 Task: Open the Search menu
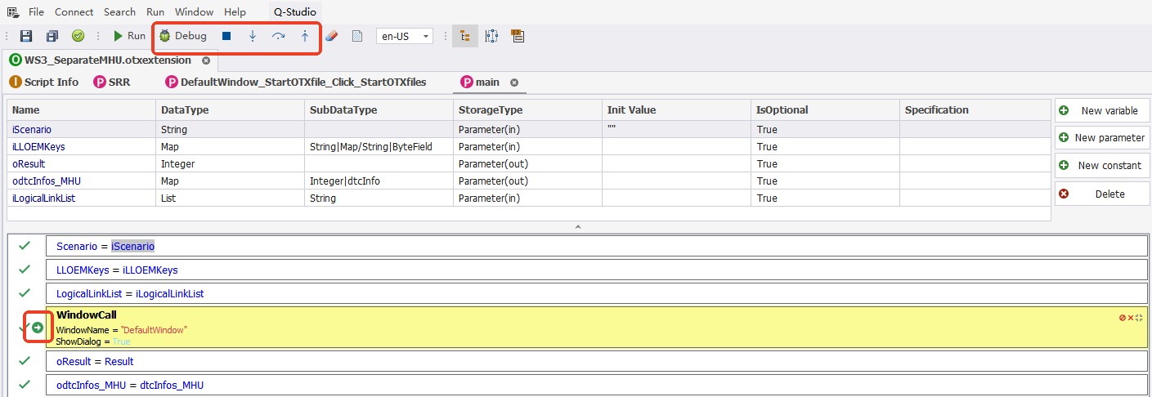tap(119, 11)
